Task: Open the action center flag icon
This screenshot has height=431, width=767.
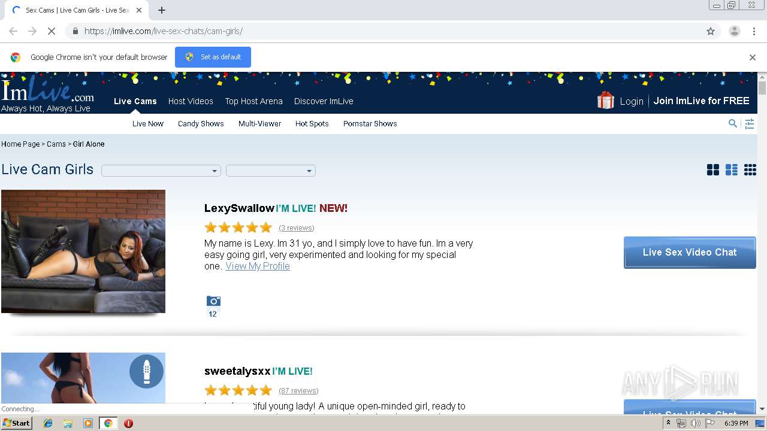Action: point(710,423)
